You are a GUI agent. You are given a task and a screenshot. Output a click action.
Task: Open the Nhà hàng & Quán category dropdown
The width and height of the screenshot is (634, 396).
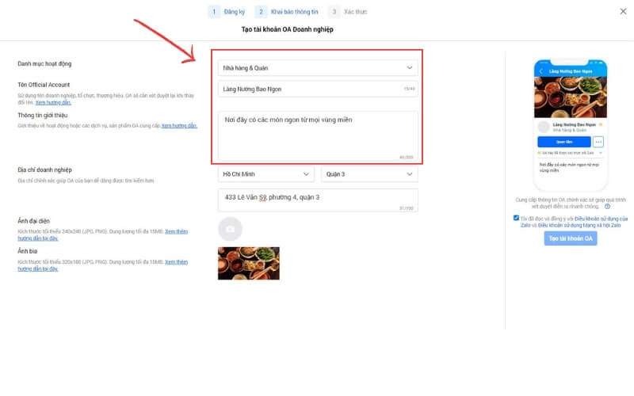click(x=318, y=68)
